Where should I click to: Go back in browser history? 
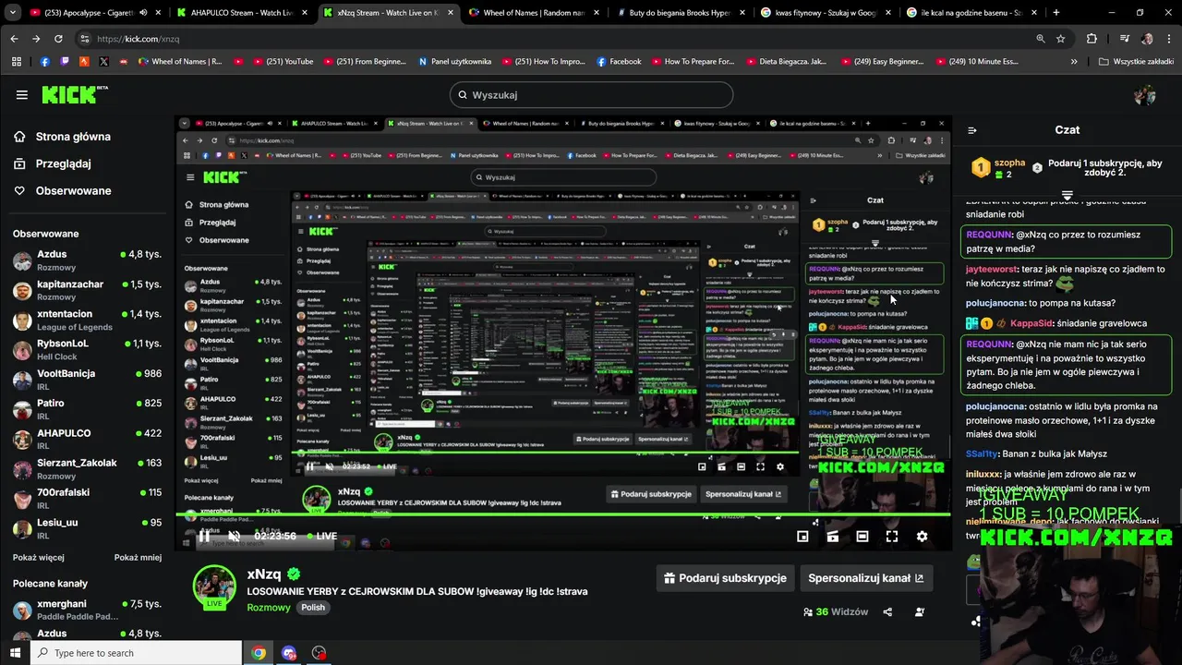14,39
